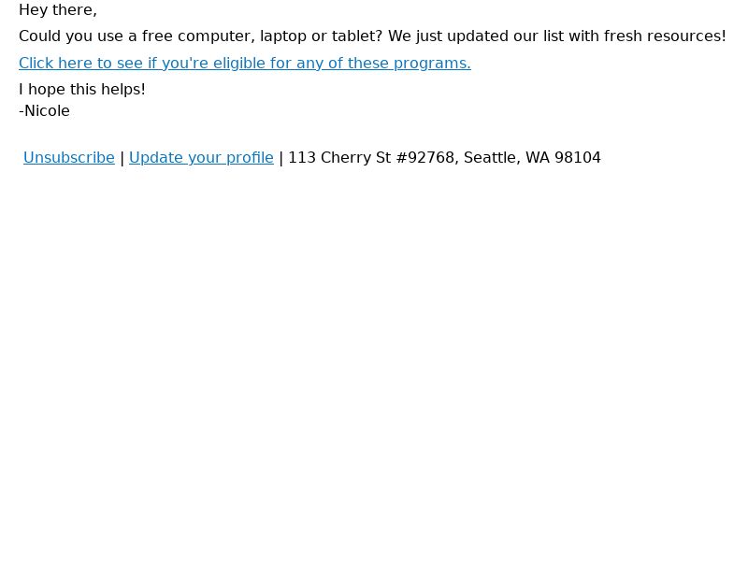
Task: Click the word 'Seattle' in the address
Action: 489,157
